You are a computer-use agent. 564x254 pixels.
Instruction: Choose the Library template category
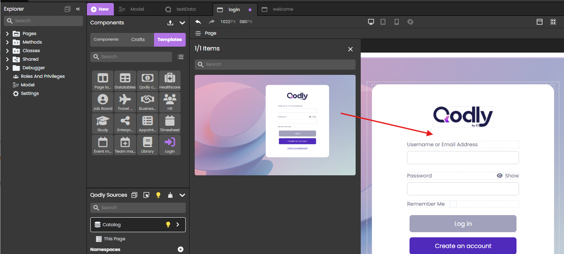coord(148,145)
